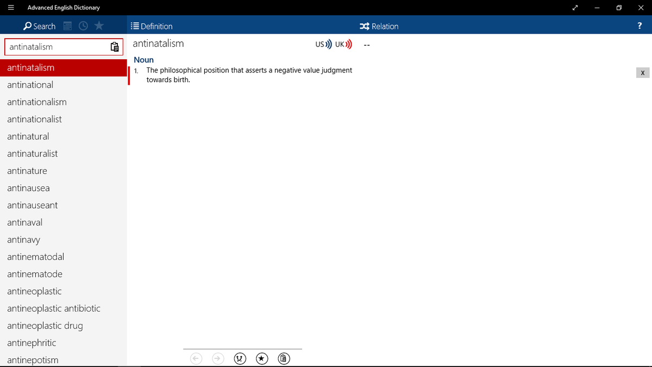
Task: Select antinematodal in word list
Action: pyautogui.click(x=63, y=257)
